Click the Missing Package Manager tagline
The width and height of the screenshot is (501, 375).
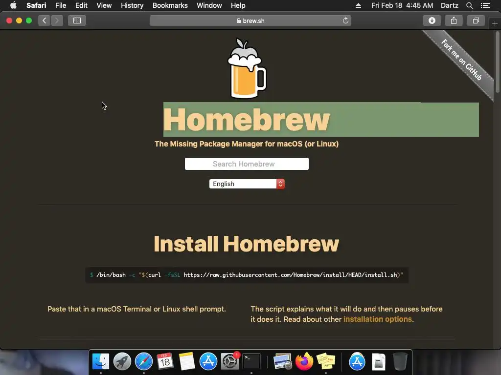tap(247, 144)
